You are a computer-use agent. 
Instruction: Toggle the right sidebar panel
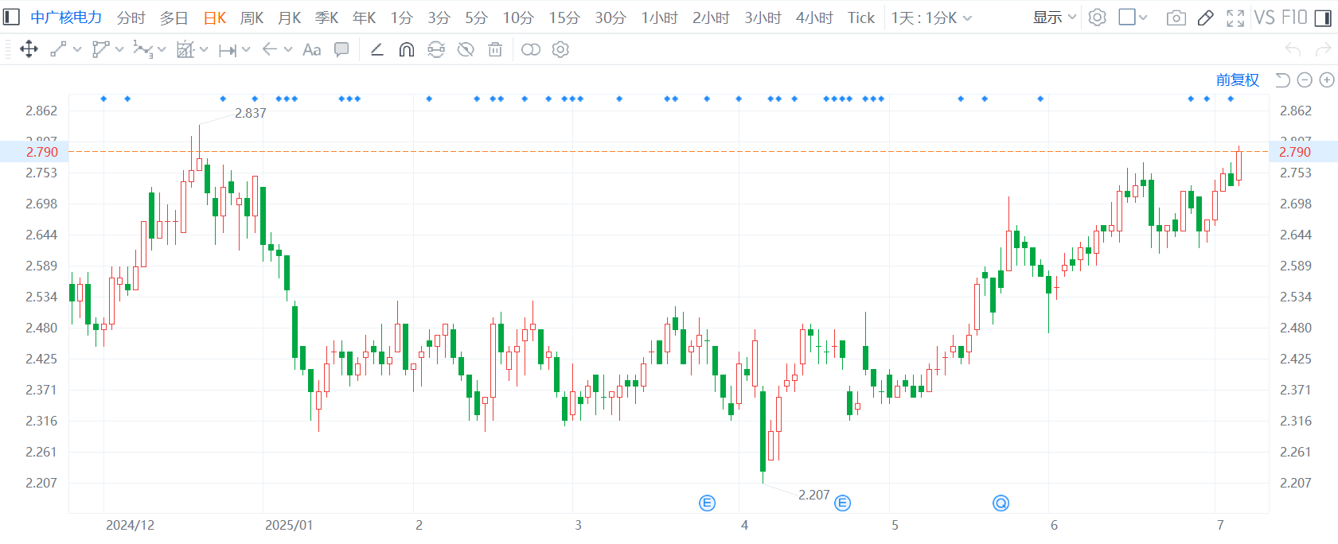[1323, 17]
